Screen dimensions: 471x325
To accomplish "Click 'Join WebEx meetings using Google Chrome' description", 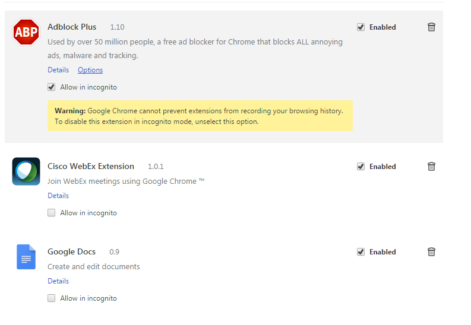I will click(126, 181).
